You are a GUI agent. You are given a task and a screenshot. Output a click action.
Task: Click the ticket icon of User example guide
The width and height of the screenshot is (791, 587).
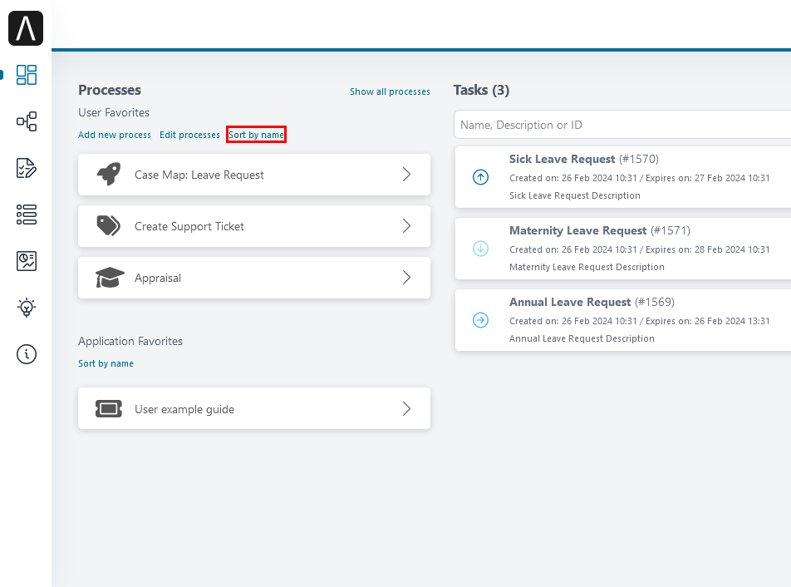[x=109, y=408]
